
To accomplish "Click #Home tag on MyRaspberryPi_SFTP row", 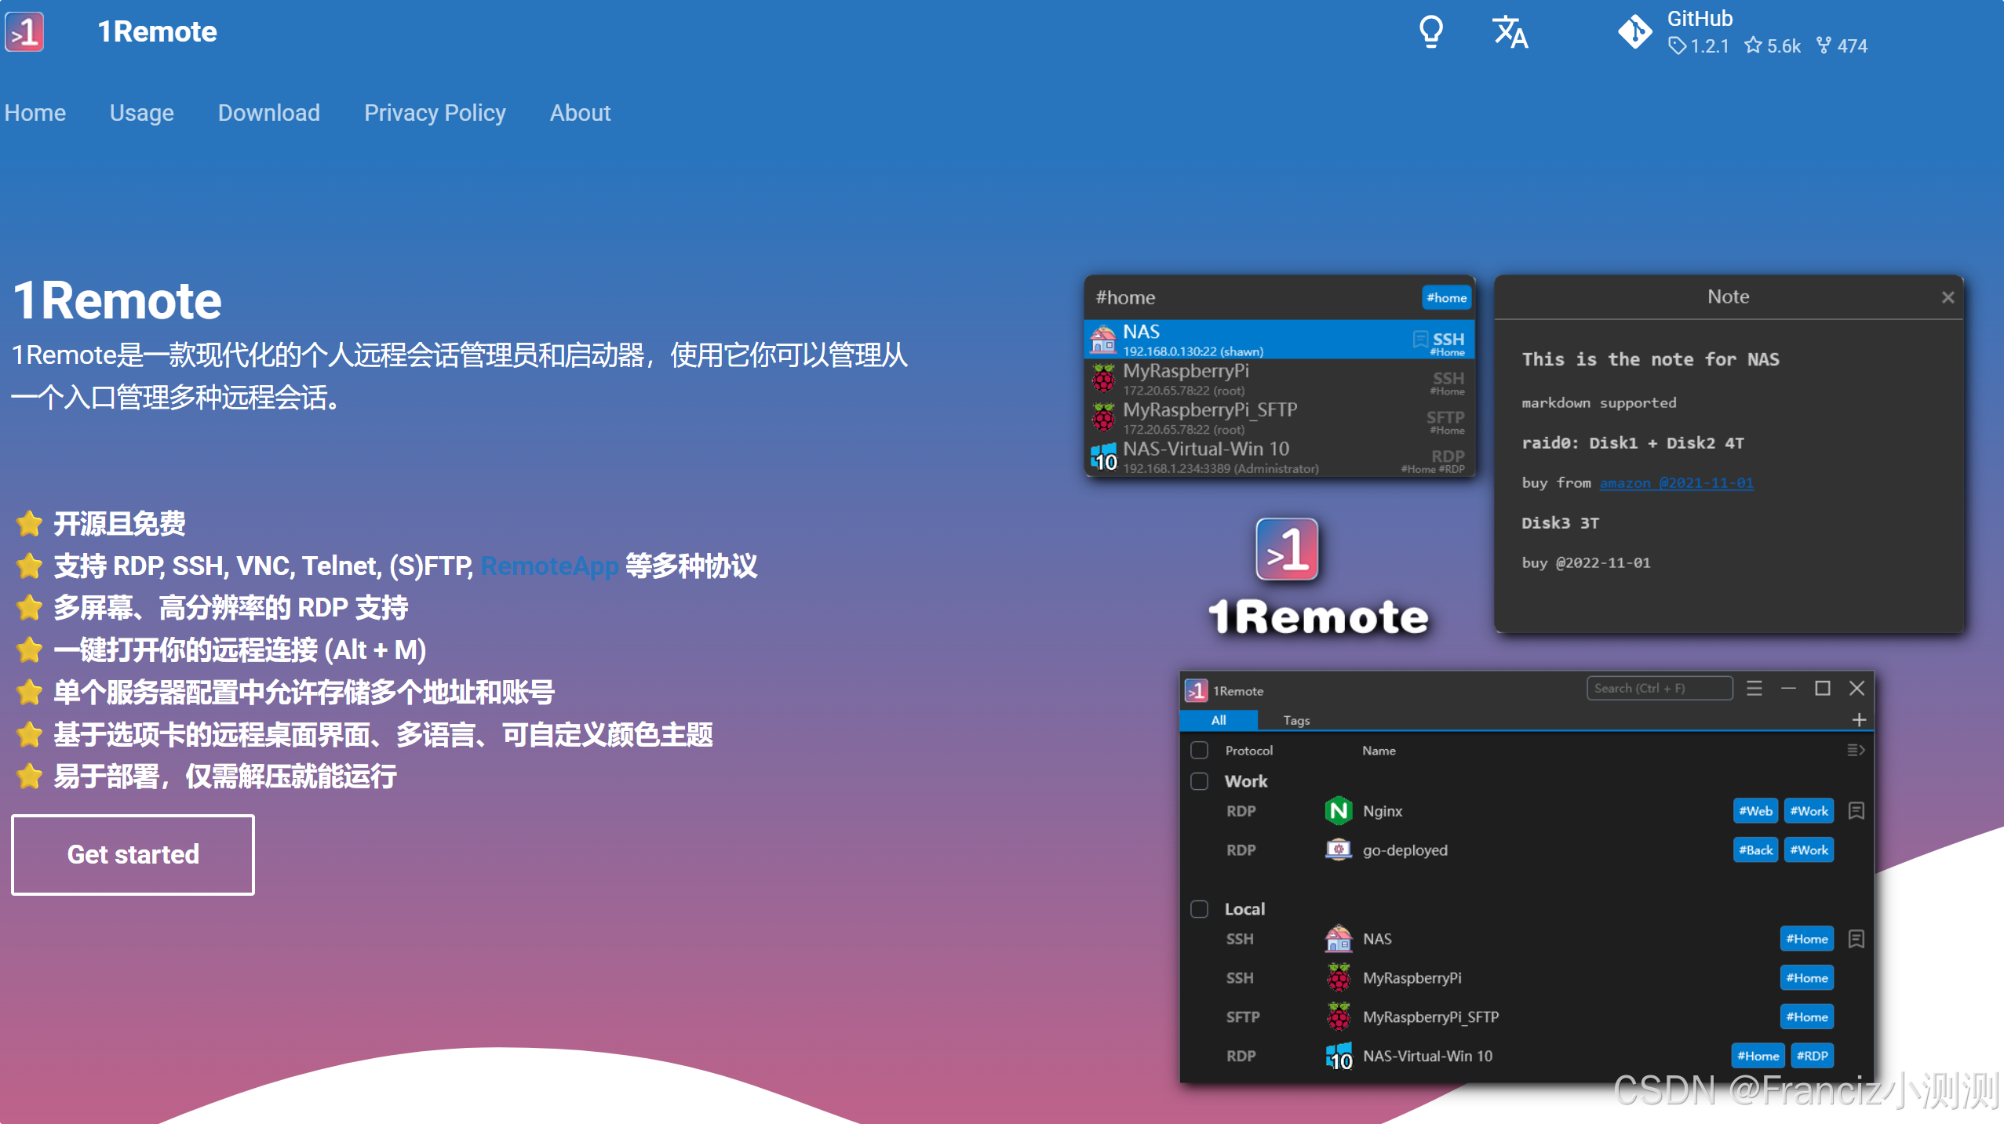I will (1806, 1017).
